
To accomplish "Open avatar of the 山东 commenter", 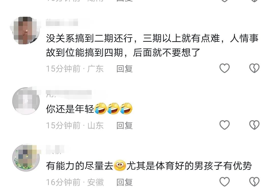I will [x=26, y=101].
